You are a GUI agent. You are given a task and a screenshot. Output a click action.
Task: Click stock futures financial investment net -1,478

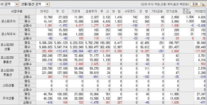click(94, 103)
